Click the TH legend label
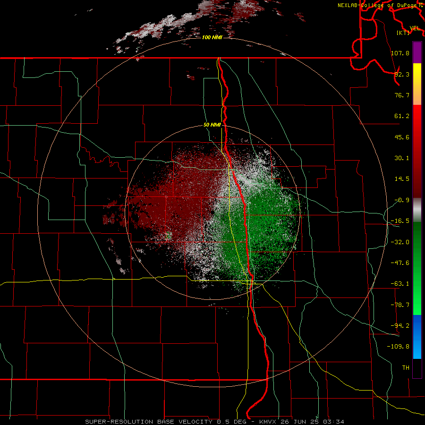This screenshot has height=425, width=425. pos(406,367)
